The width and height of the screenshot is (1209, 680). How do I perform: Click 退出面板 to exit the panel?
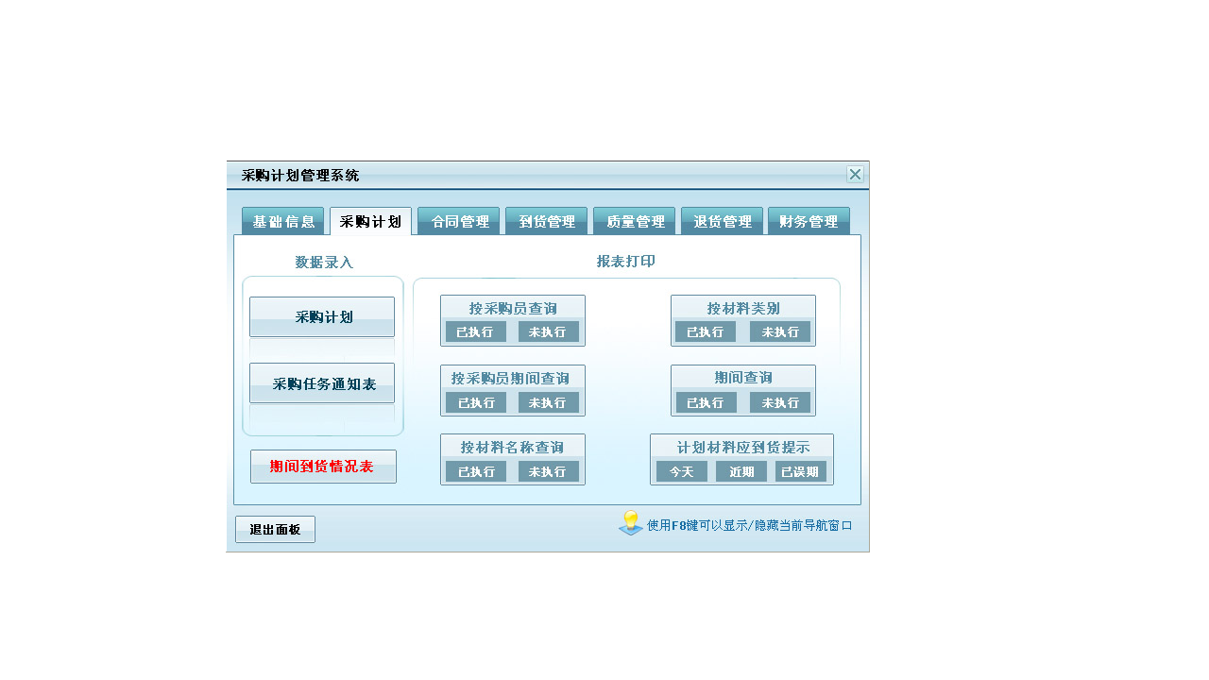[x=275, y=529]
